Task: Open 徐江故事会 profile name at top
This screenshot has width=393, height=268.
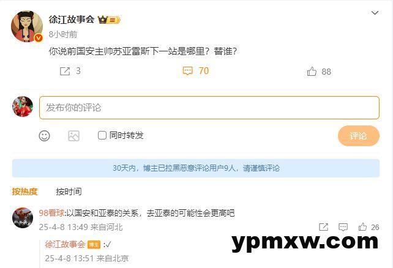Action: 72,20
